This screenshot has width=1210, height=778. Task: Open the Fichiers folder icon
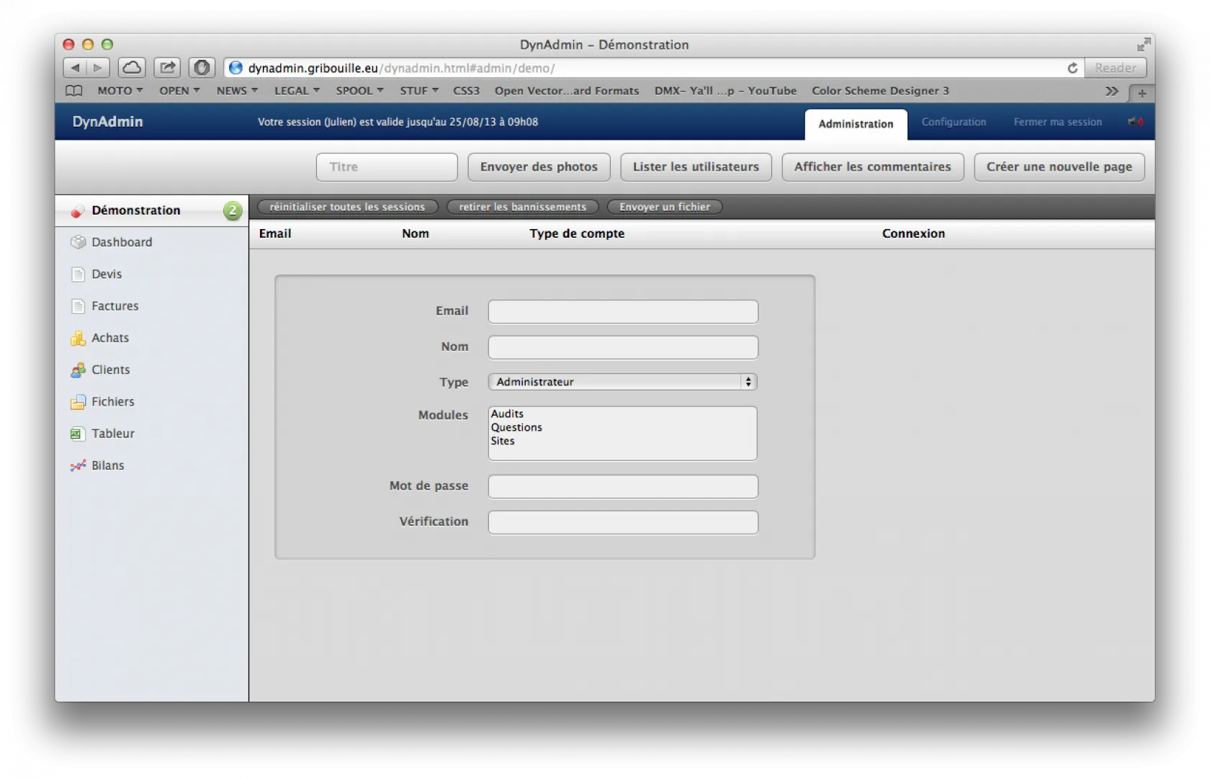pyautogui.click(x=78, y=402)
